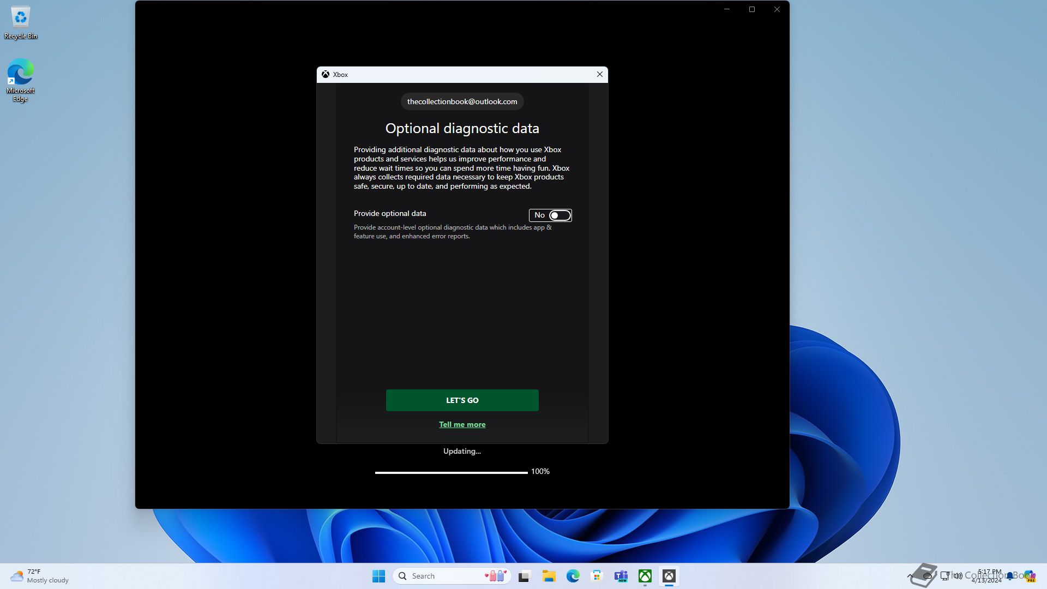Click the taskbar Search box
Screen dimensions: 1047x589
click(x=452, y=576)
